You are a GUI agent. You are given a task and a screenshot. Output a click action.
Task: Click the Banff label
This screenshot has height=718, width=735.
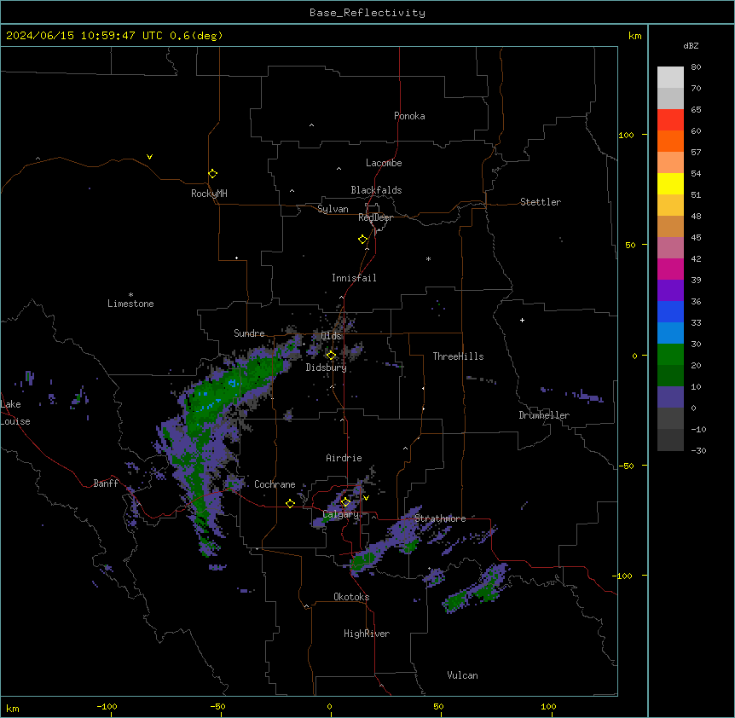click(x=106, y=483)
